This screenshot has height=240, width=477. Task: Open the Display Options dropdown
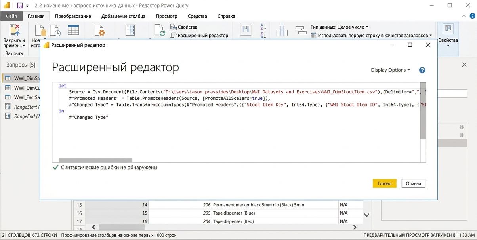click(x=391, y=70)
